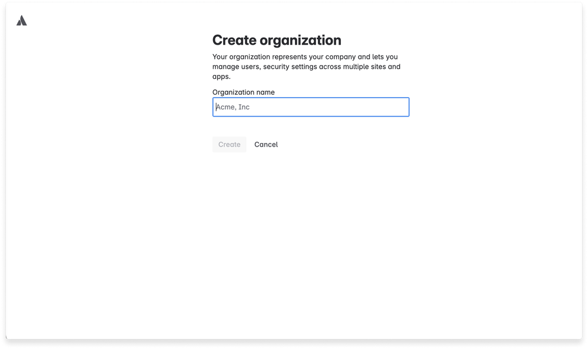Click the "security settings" text in the description
Image resolution: width=588 pixels, height=349 pixels.
click(291, 67)
